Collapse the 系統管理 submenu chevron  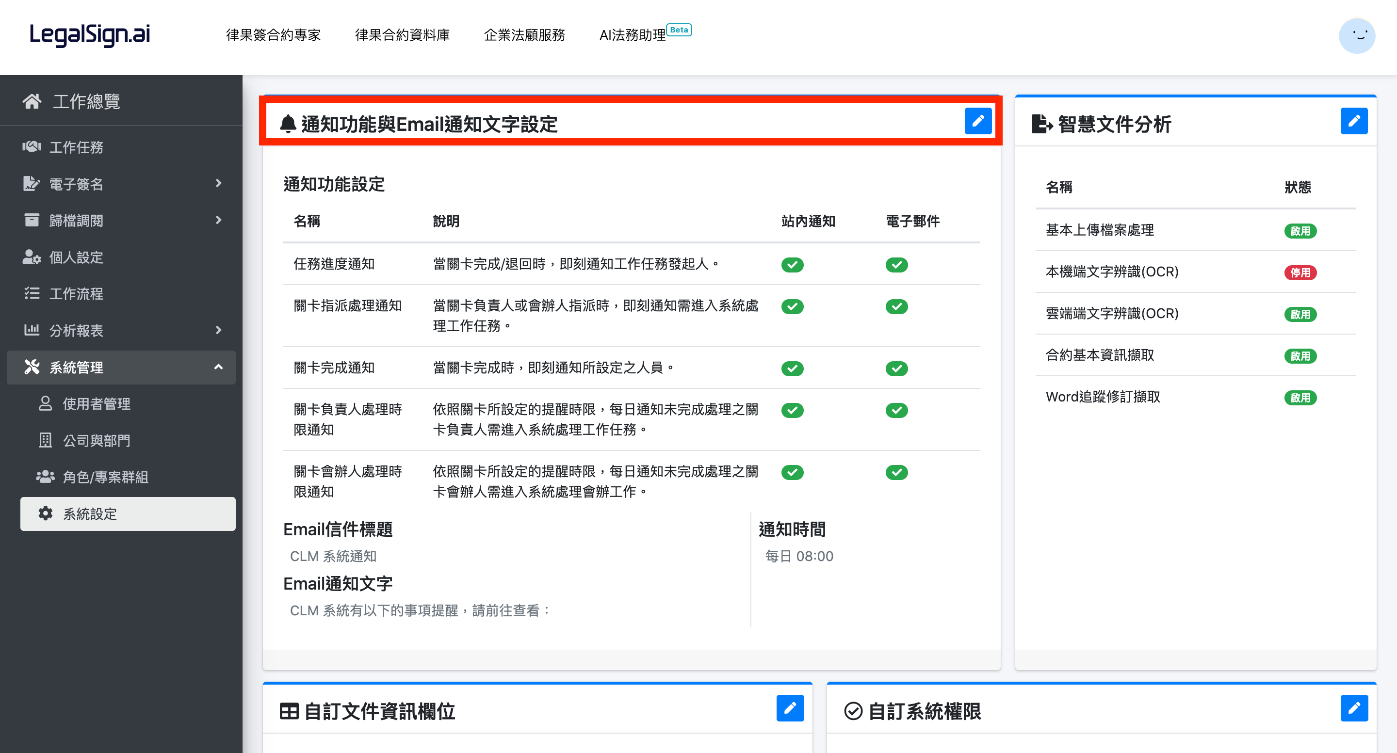tap(219, 367)
